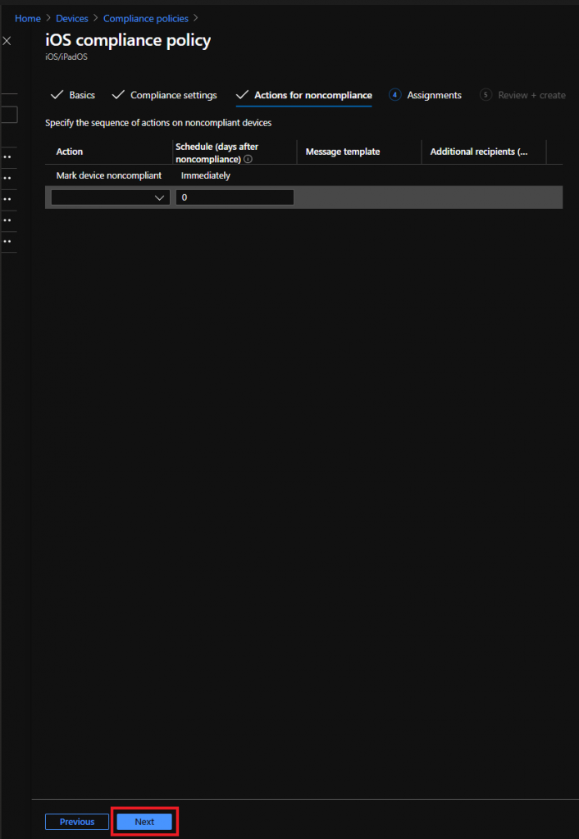Image resolution: width=579 pixels, height=839 pixels.
Task: Click the step 5 circle icon
Action: point(486,95)
